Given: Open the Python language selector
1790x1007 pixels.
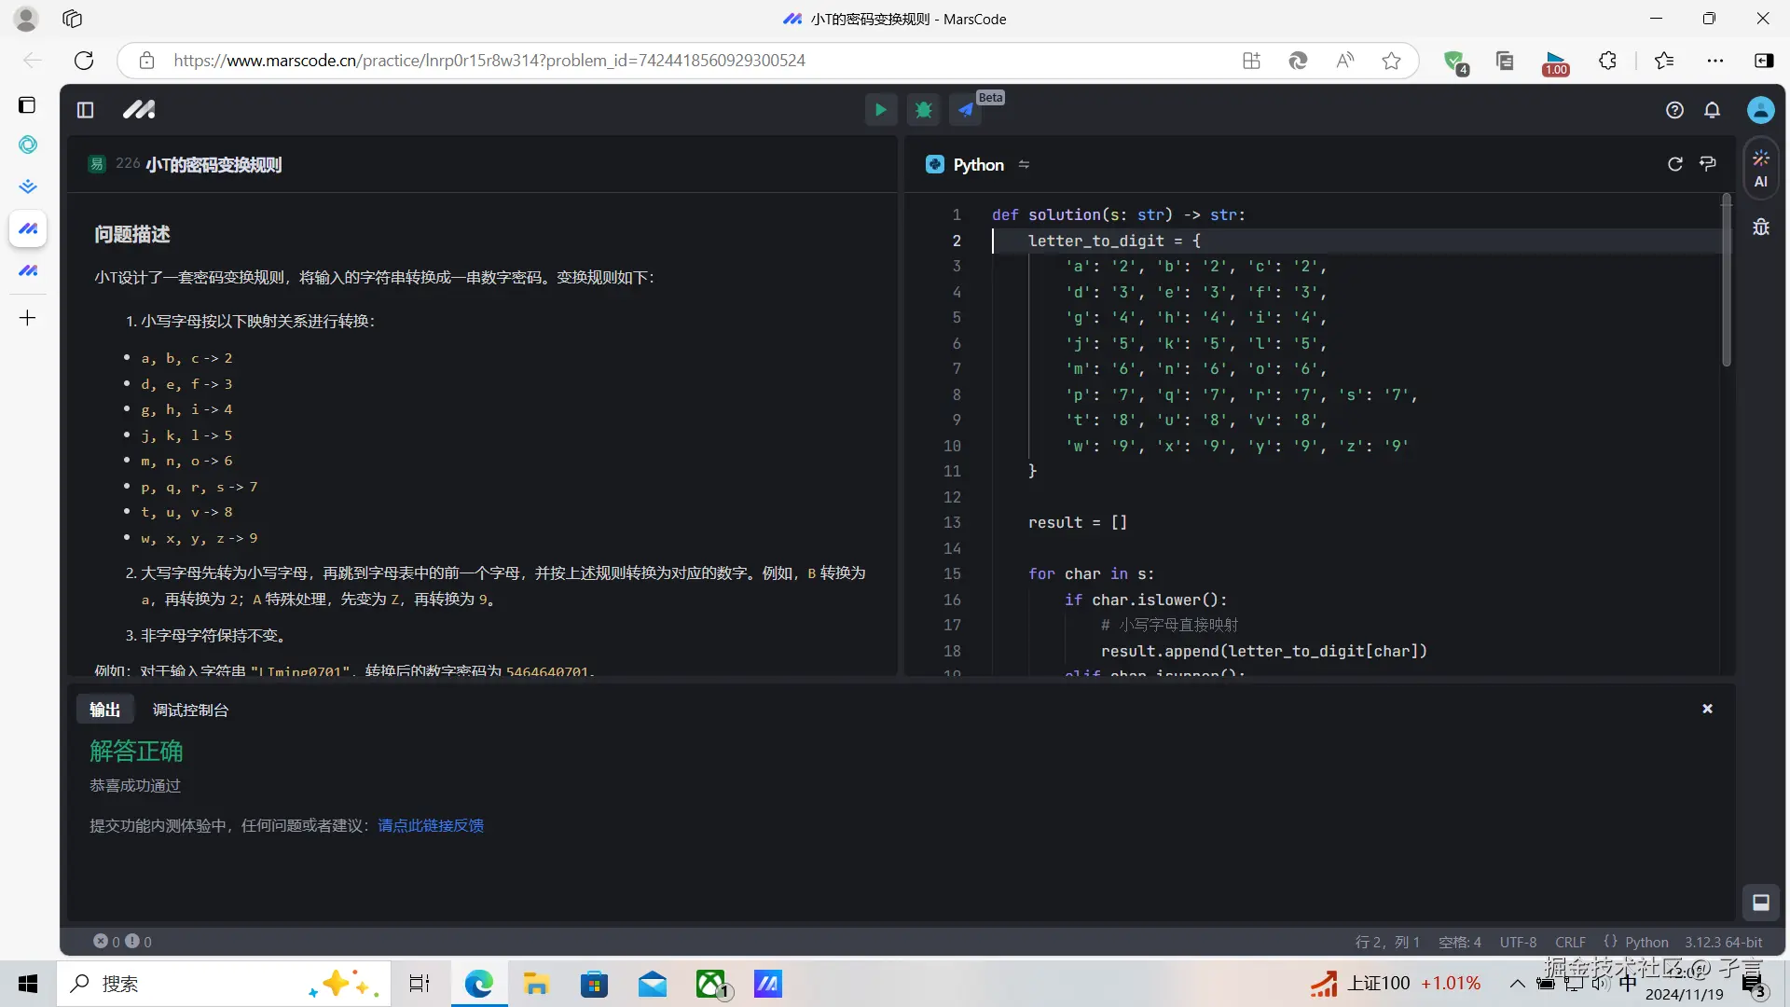Looking at the screenshot, I should (977, 164).
